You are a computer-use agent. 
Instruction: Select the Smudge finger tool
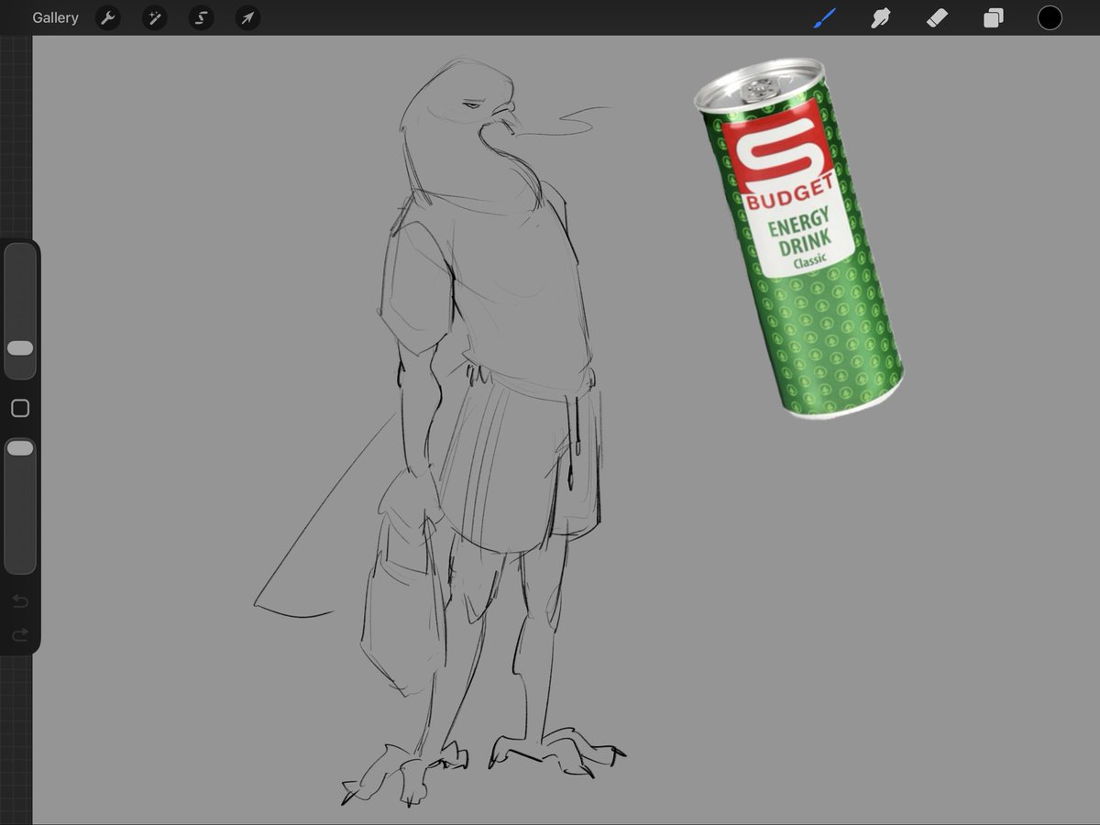click(881, 17)
